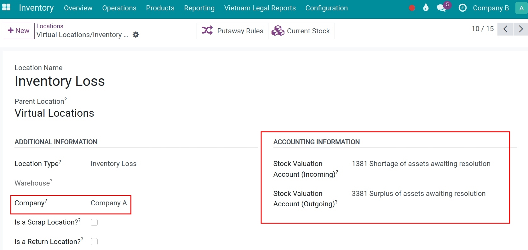Enable Is a Scrap Location checkbox

(94, 222)
